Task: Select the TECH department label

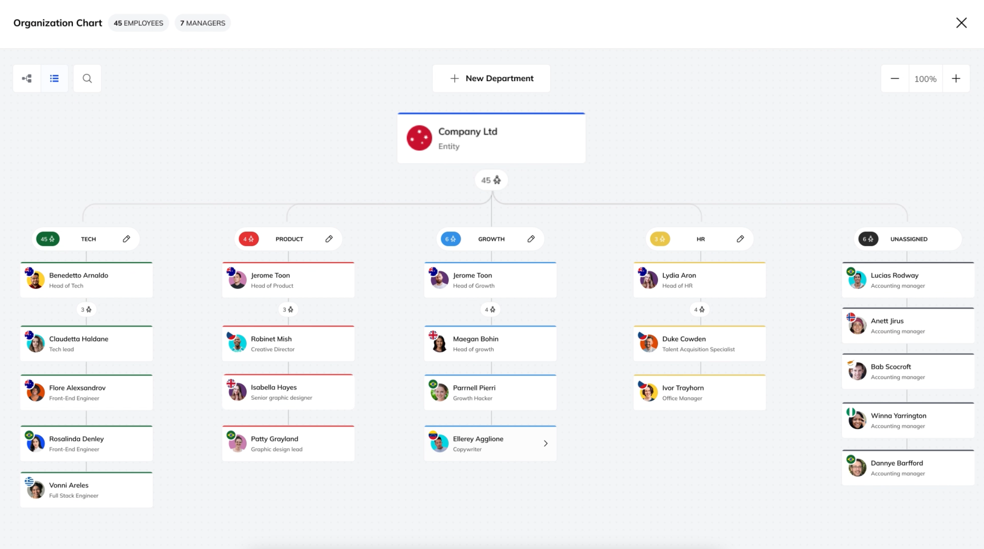Action: 88,239
